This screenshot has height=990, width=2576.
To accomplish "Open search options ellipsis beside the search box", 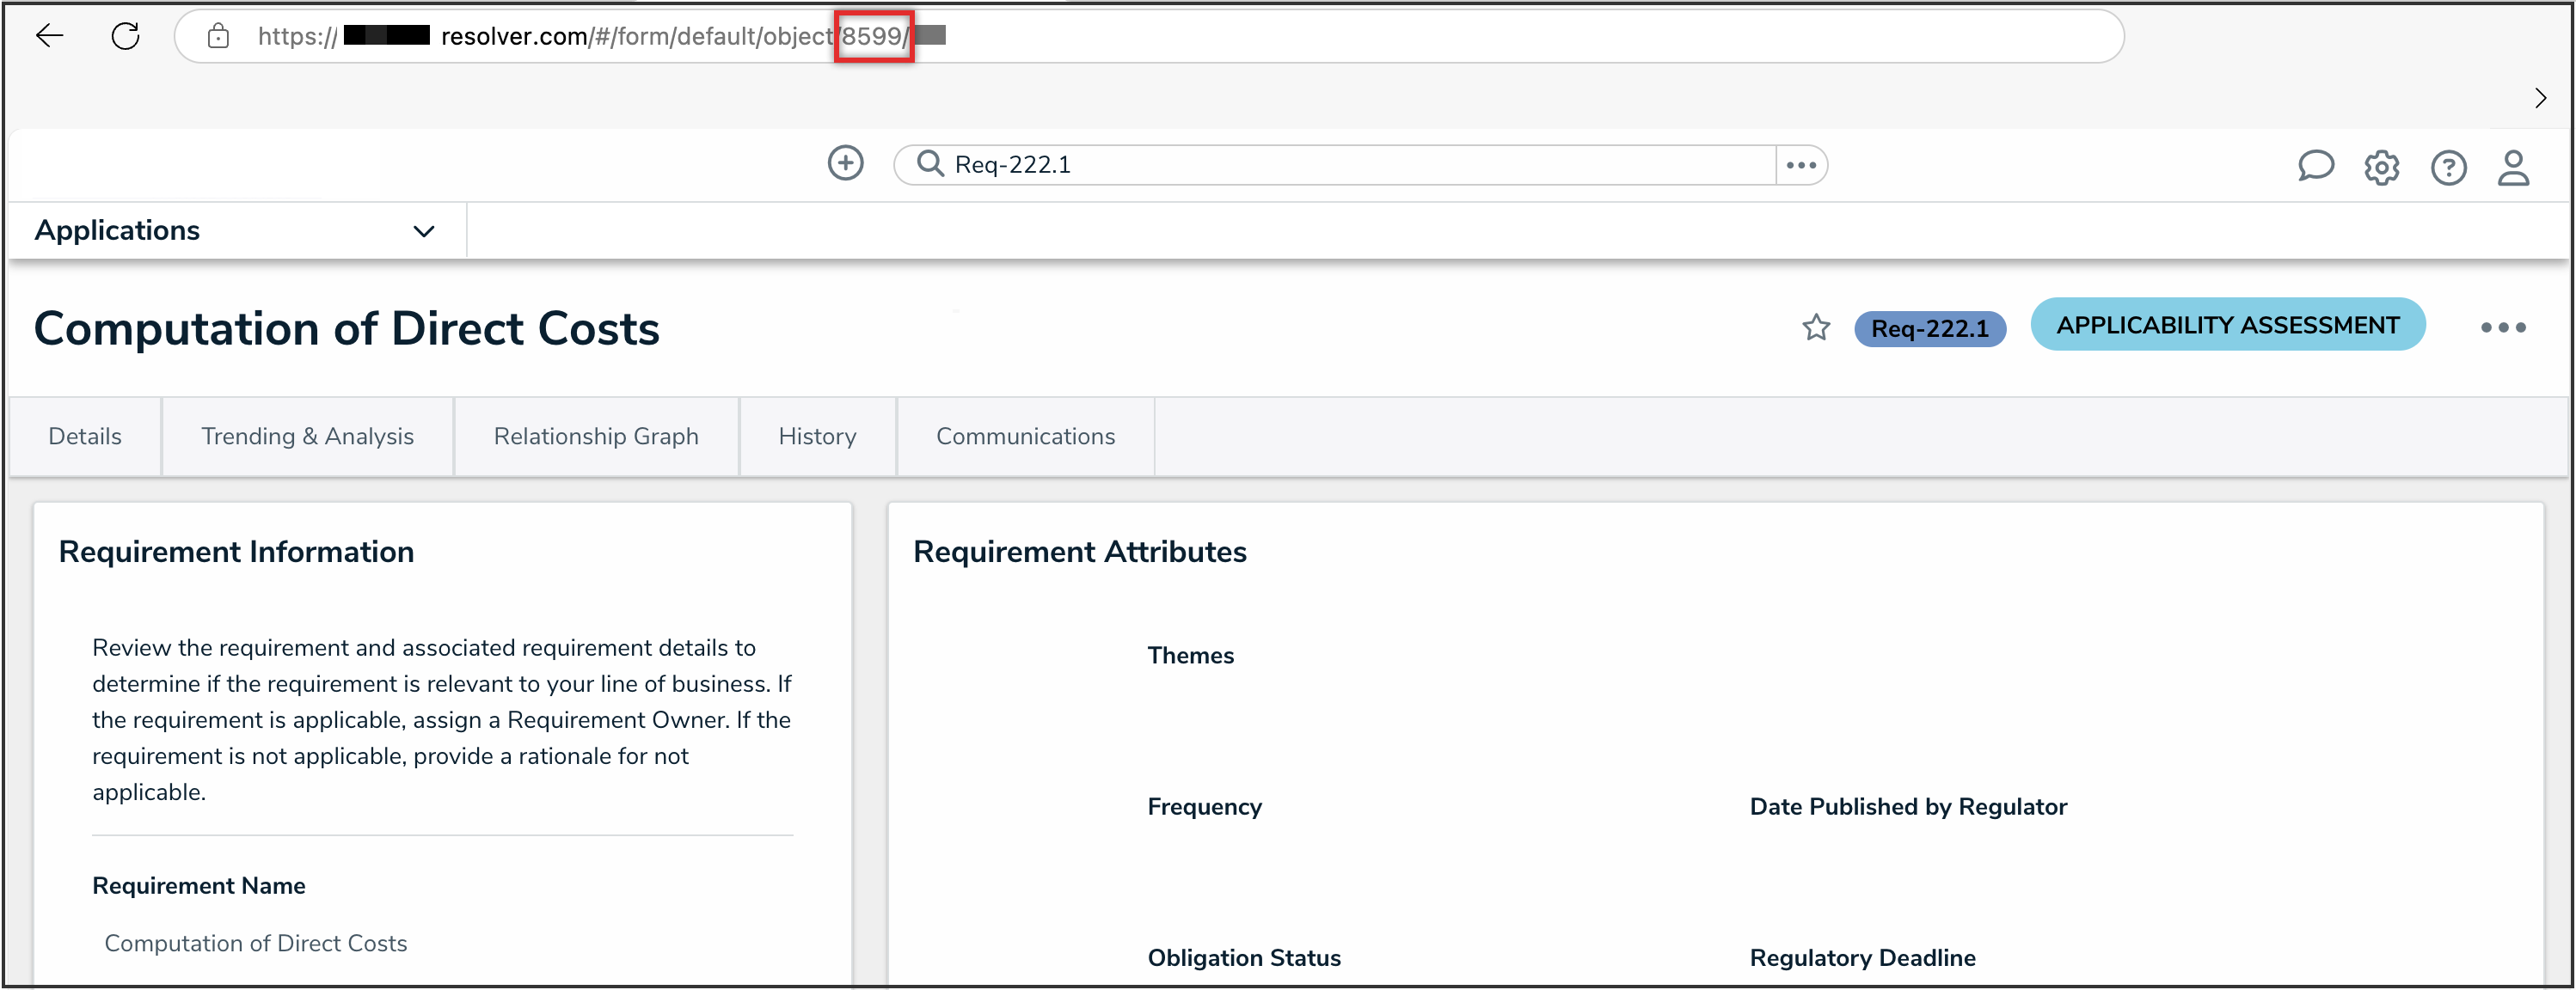I will [x=1801, y=165].
